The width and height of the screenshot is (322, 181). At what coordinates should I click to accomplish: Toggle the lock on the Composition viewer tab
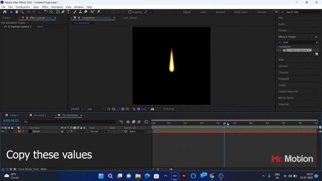pyautogui.click(x=79, y=18)
